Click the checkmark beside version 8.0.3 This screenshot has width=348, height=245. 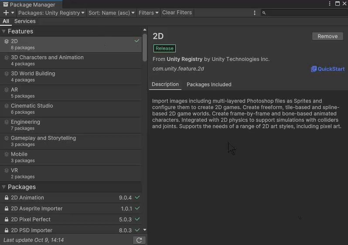click(x=137, y=230)
